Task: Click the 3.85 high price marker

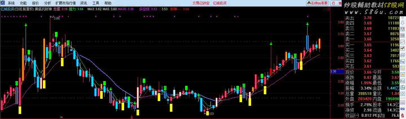Action: (x=56, y=18)
